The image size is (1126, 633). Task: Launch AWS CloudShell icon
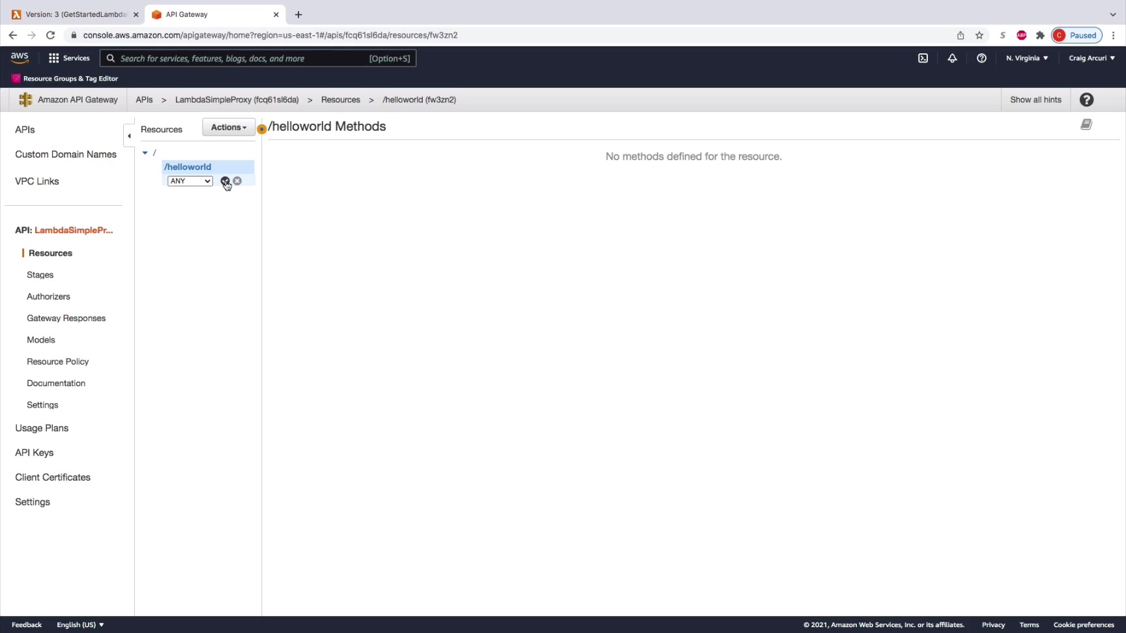coord(923,58)
